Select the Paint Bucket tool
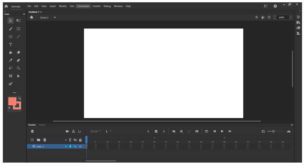This screenshot has height=166, width=304. tap(11, 53)
